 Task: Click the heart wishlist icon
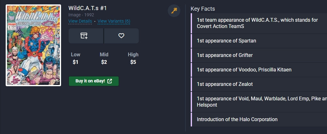[x=121, y=36]
